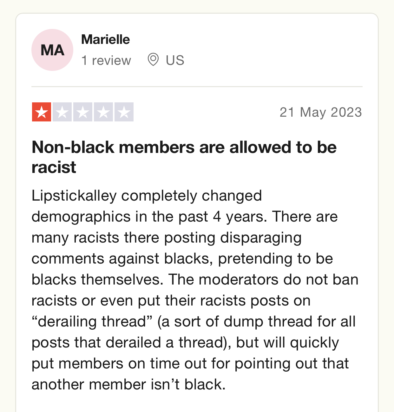This screenshot has width=394, height=412.
Task: Open reviewer name Marielle
Action: point(106,40)
